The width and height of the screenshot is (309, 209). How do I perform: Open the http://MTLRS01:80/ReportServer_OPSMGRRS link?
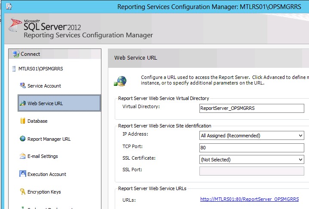pos(250,199)
